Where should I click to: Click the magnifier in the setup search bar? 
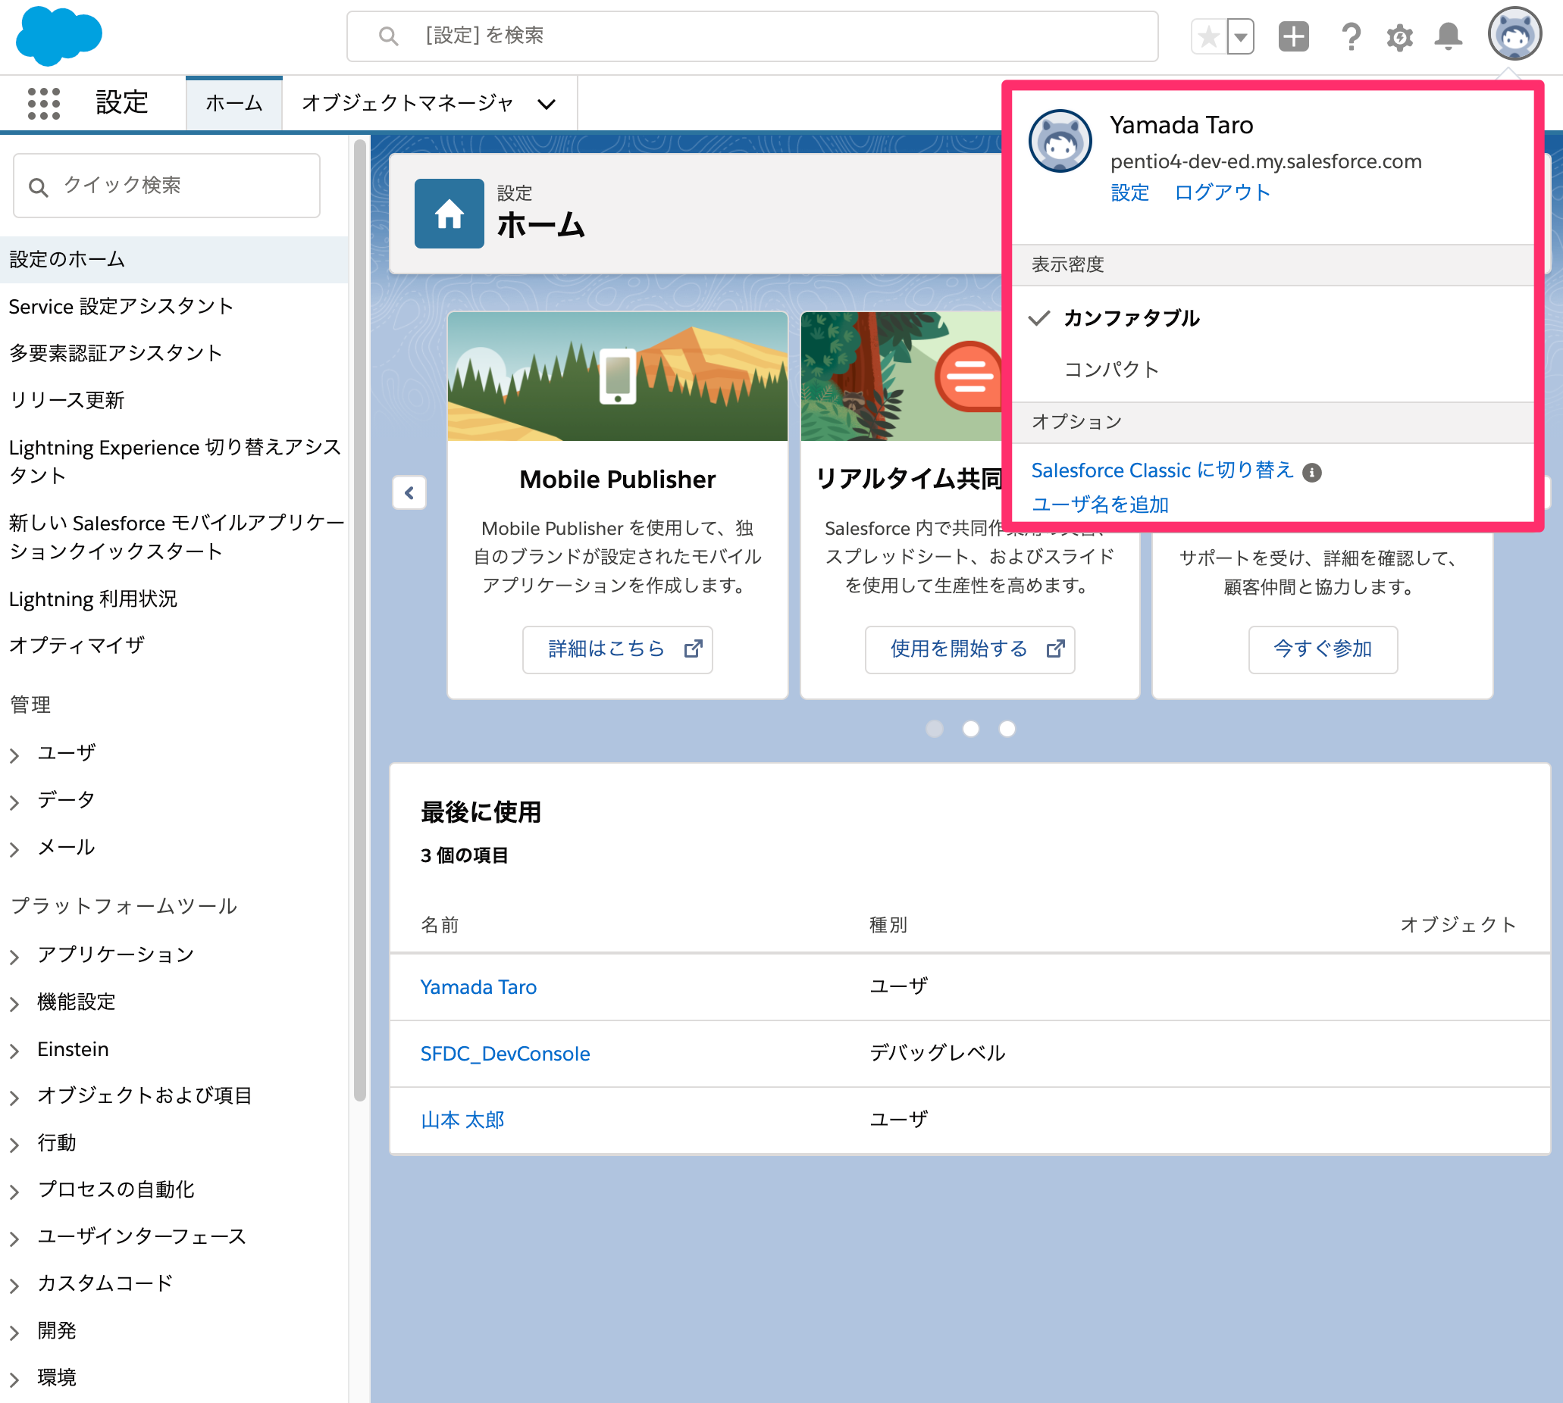click(x=389, y=36)
